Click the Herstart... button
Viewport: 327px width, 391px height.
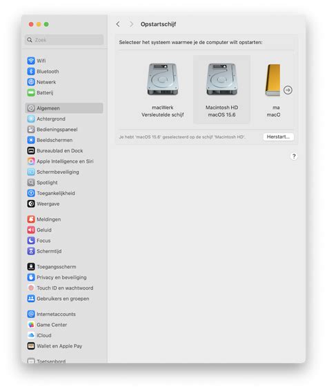click(278, 137)
